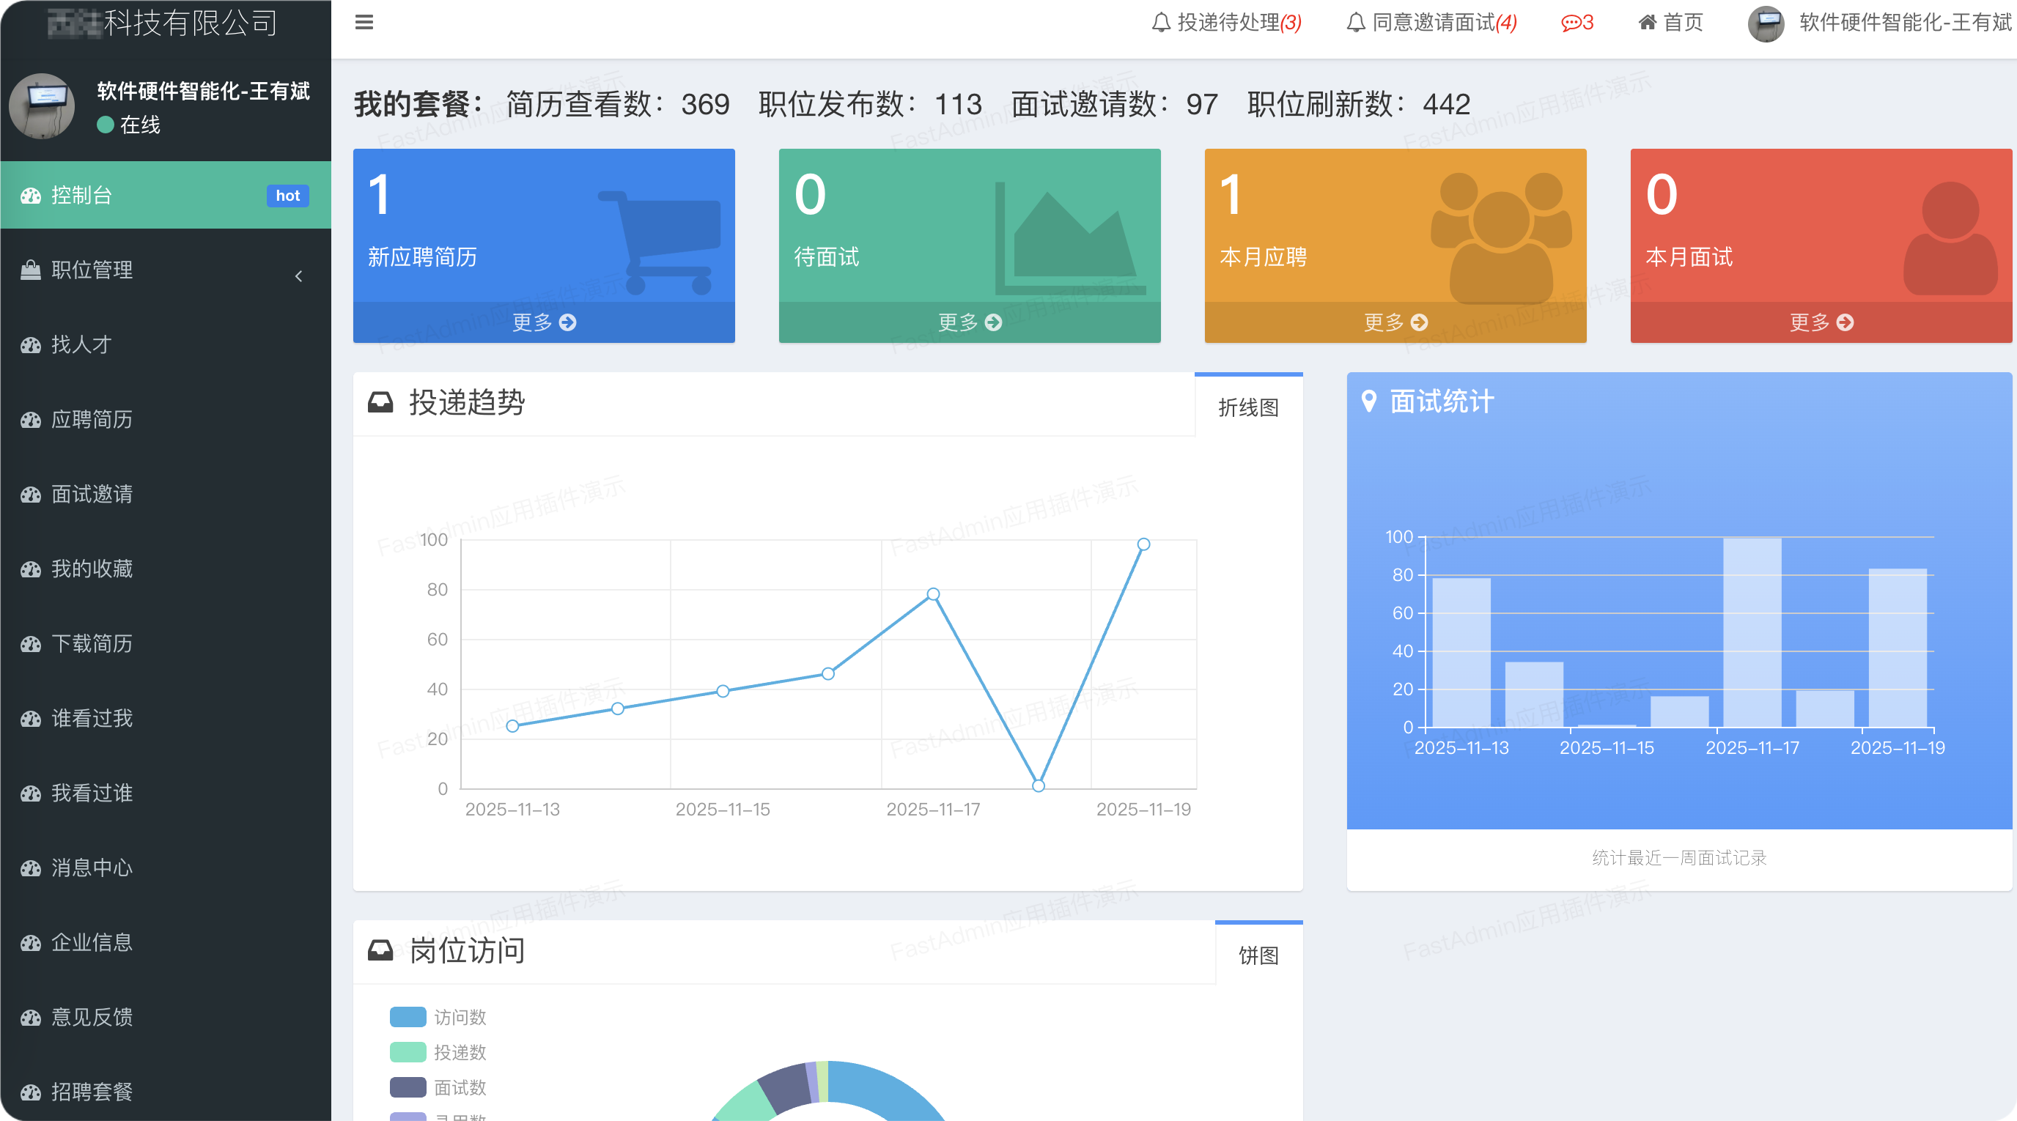This screenshot has height=1121, width=2017.
Task: Click the 面试数 legend color swatch
Action: coord(409,1088)
